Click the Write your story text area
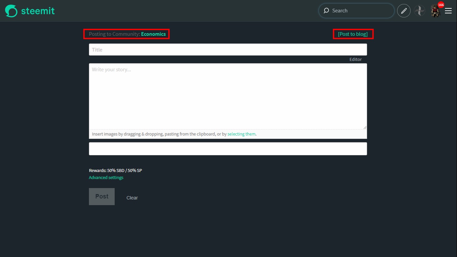The image size is (457, 257). pos(228,96)
